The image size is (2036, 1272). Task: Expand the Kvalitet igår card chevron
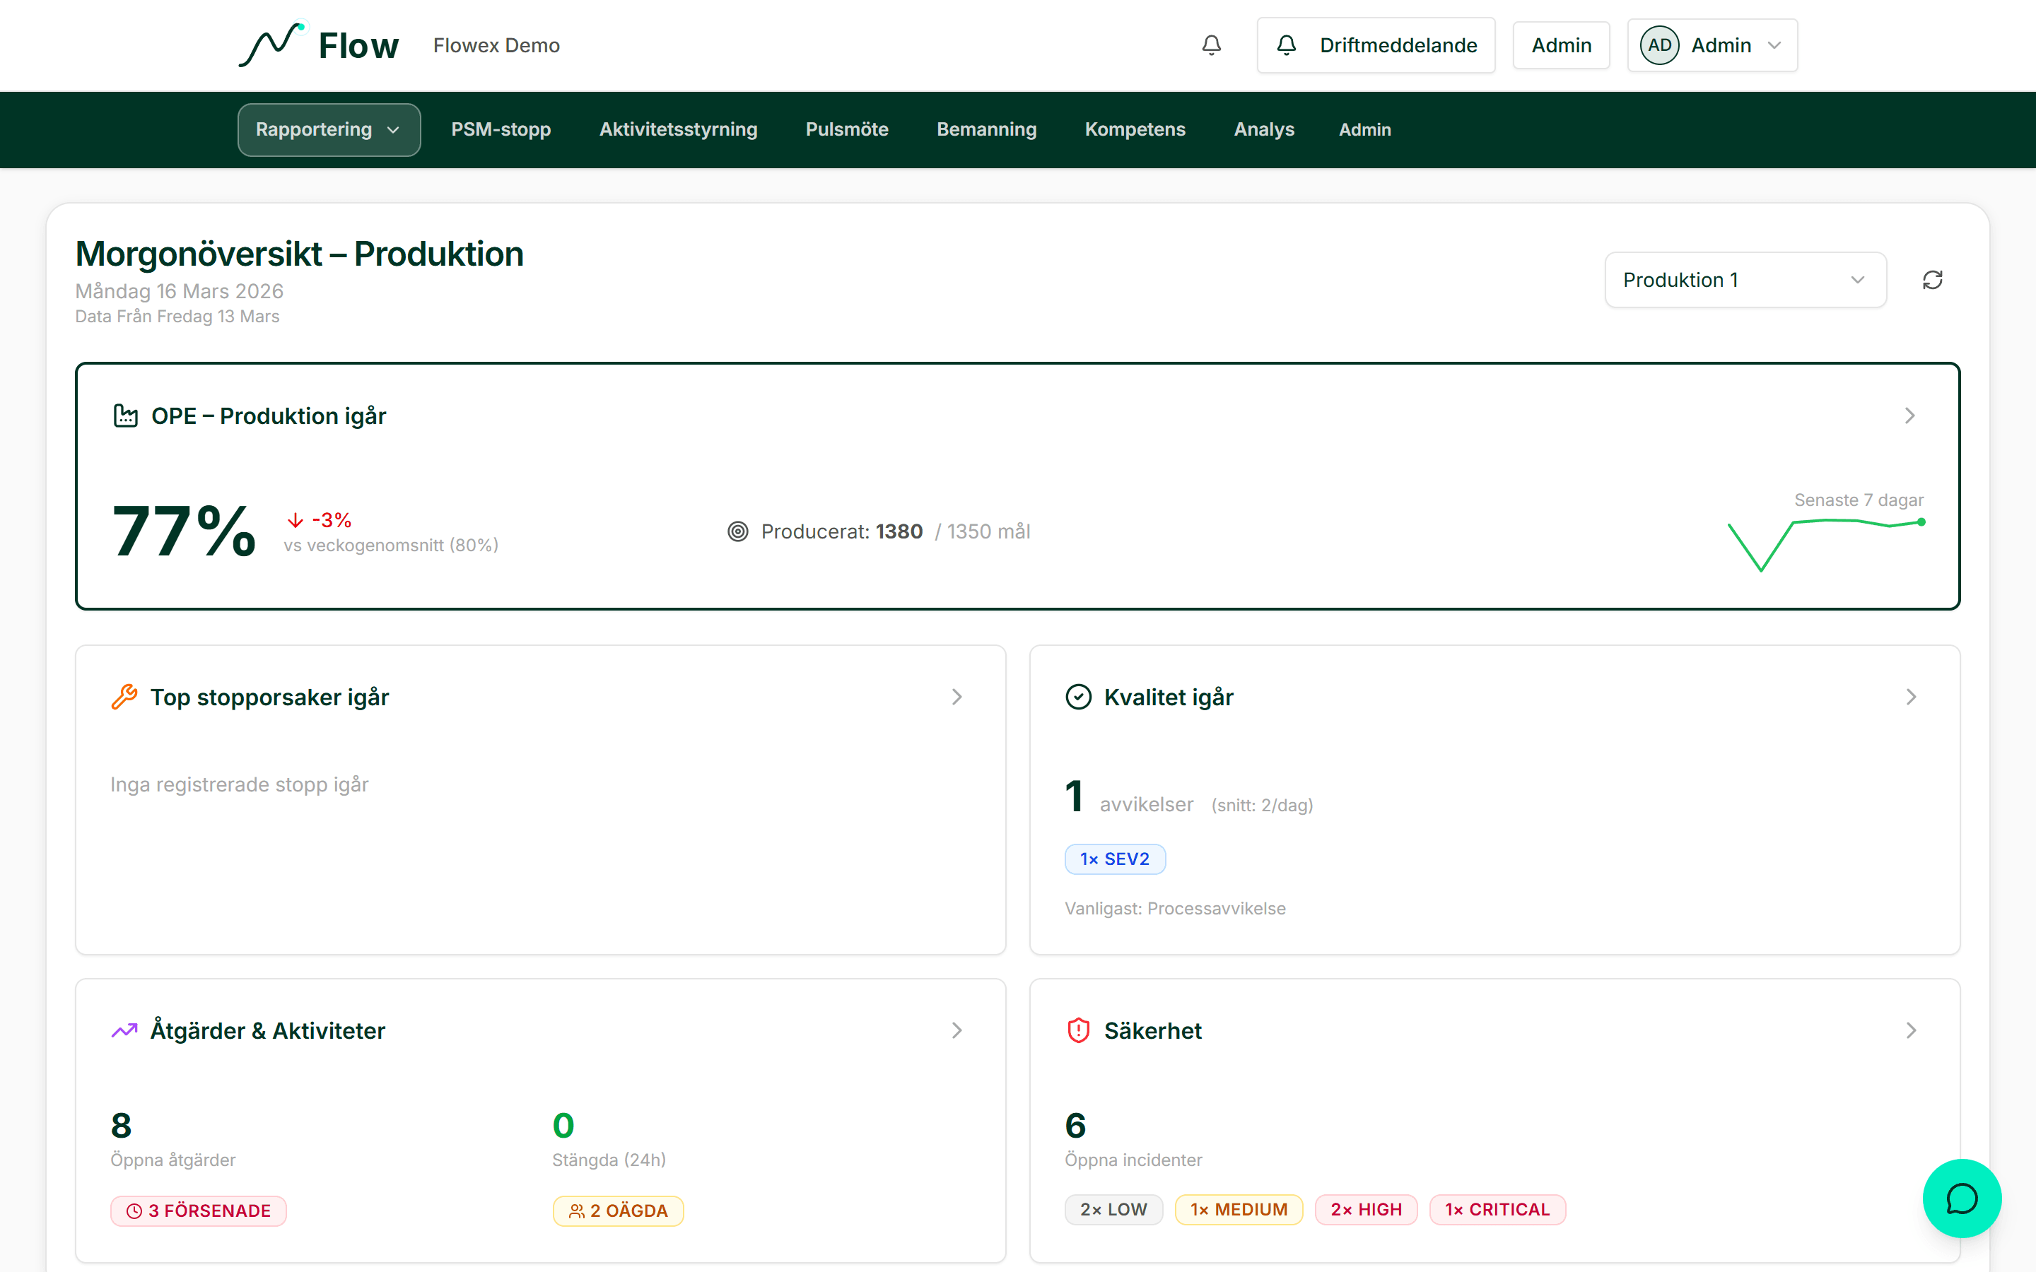tap(1911, 697)
